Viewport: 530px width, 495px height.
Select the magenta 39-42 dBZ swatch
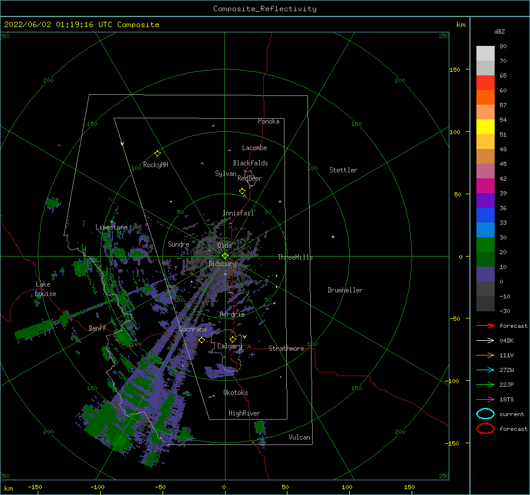coord(485,185)
